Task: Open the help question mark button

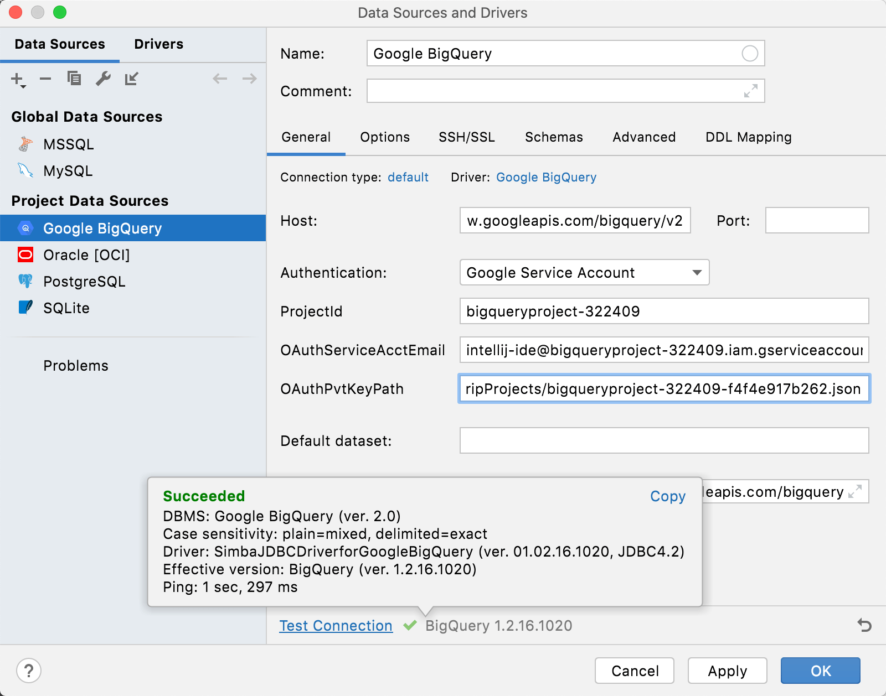Action: click(29, 671)
